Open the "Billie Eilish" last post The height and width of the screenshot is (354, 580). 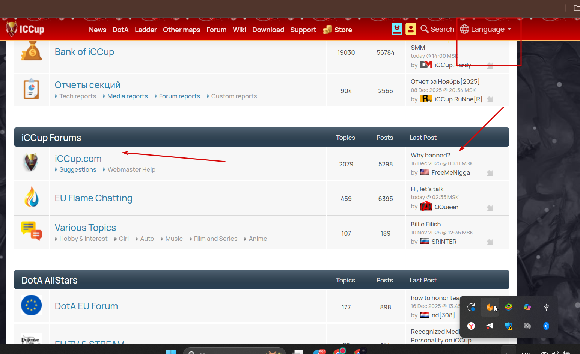tap(426, 224)
